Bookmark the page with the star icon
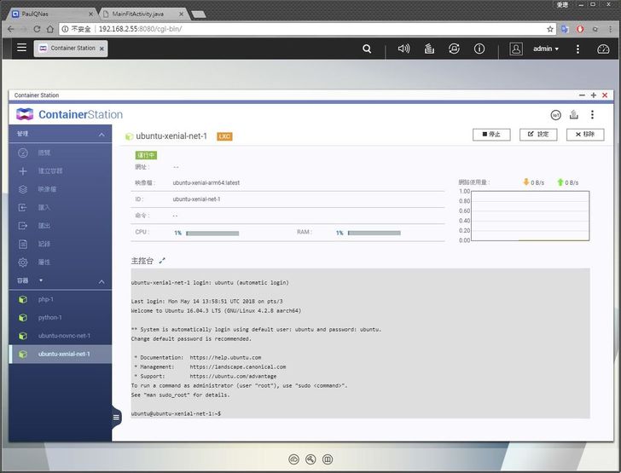The image size is (621, 473). tap(550, 29)
